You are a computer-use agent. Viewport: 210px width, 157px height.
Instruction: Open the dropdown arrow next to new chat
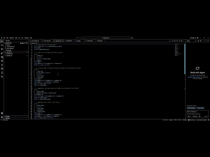point(197,41)
